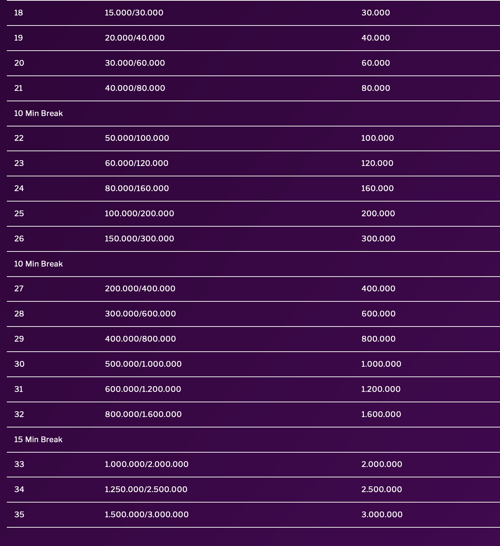Select the 1.250.000/2.500.000 blinds entry

click(x=146, y=490)
